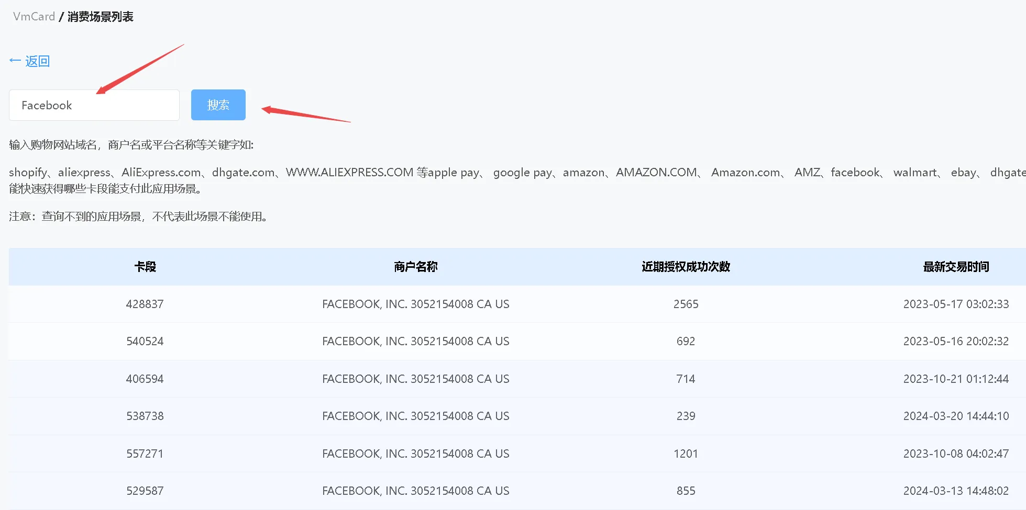Click merchant name in the 557271 row
This screenshot has width=1026, height=510.
click(416, 454)
